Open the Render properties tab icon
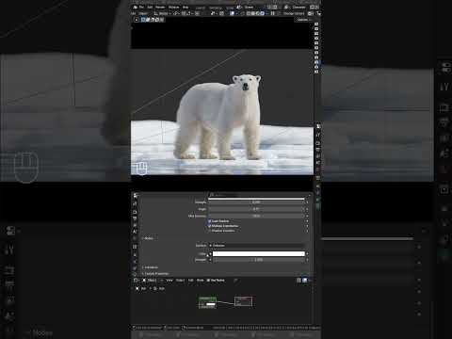The image size is (452, 339). point(135,203)
